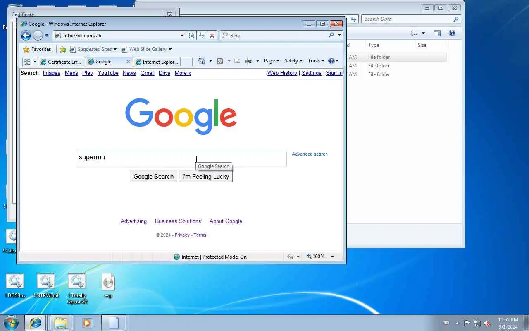Open Google Settings link
The image size is (529, 331).
click(312, 73)
